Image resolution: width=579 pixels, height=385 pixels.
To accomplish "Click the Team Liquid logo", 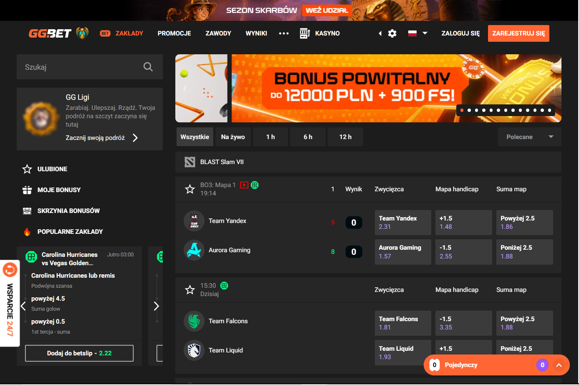I will pyautogui.click(x=194, y=350).
